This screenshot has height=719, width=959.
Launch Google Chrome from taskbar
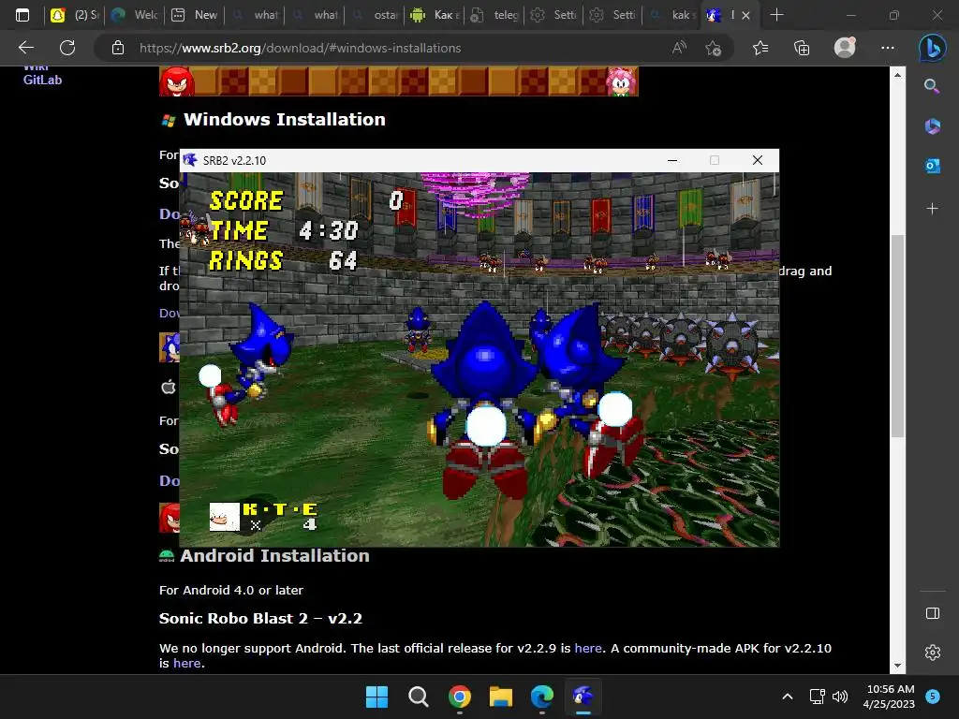click(x=459, y=697)
